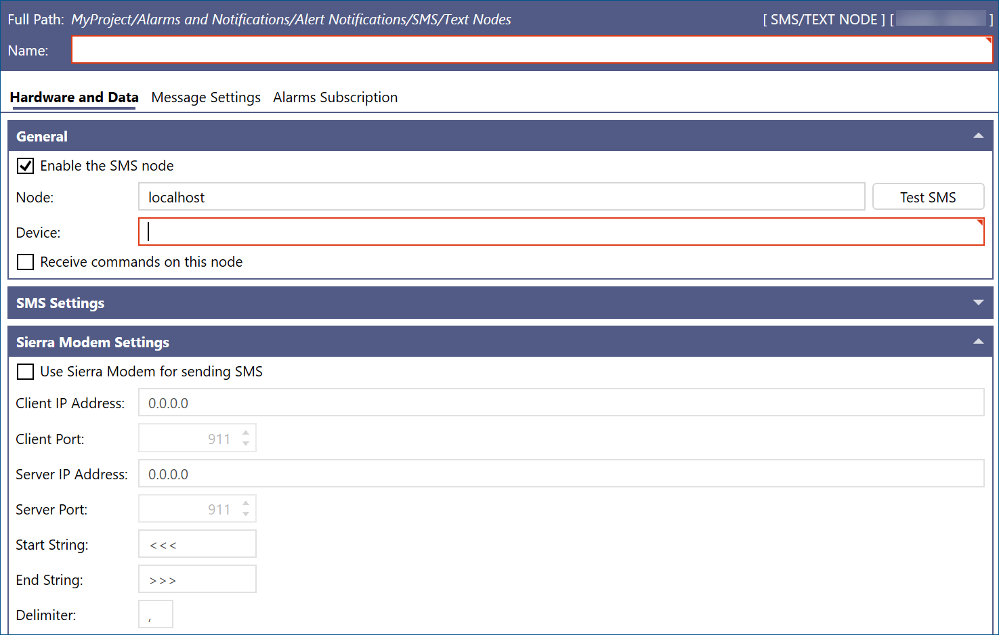Collapse the Sierra Modem Settings section
Viewport: 999px width, 635px height.
tap(978, 342)
